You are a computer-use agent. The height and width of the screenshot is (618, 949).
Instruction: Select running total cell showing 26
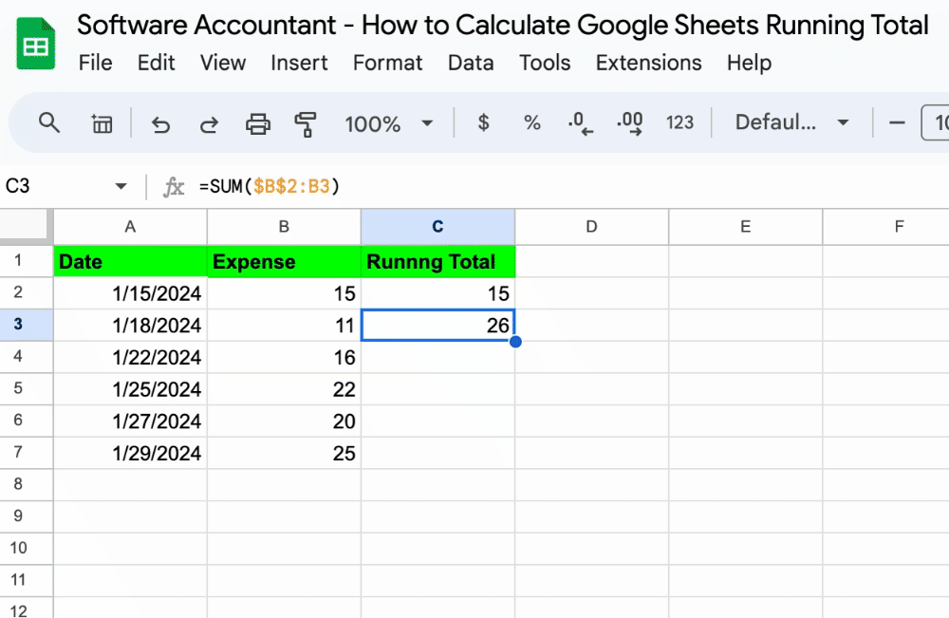coord(437,326)
